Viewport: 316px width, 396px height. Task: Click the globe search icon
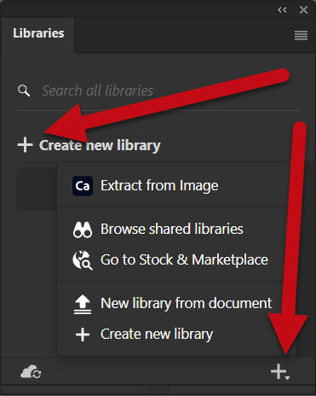(x=83, y=260)
